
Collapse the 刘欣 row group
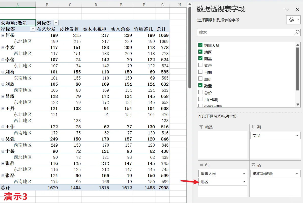[x=3, y=84]
